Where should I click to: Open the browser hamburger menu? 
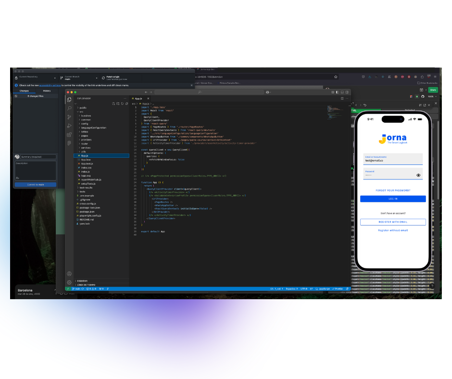(435, 77)
